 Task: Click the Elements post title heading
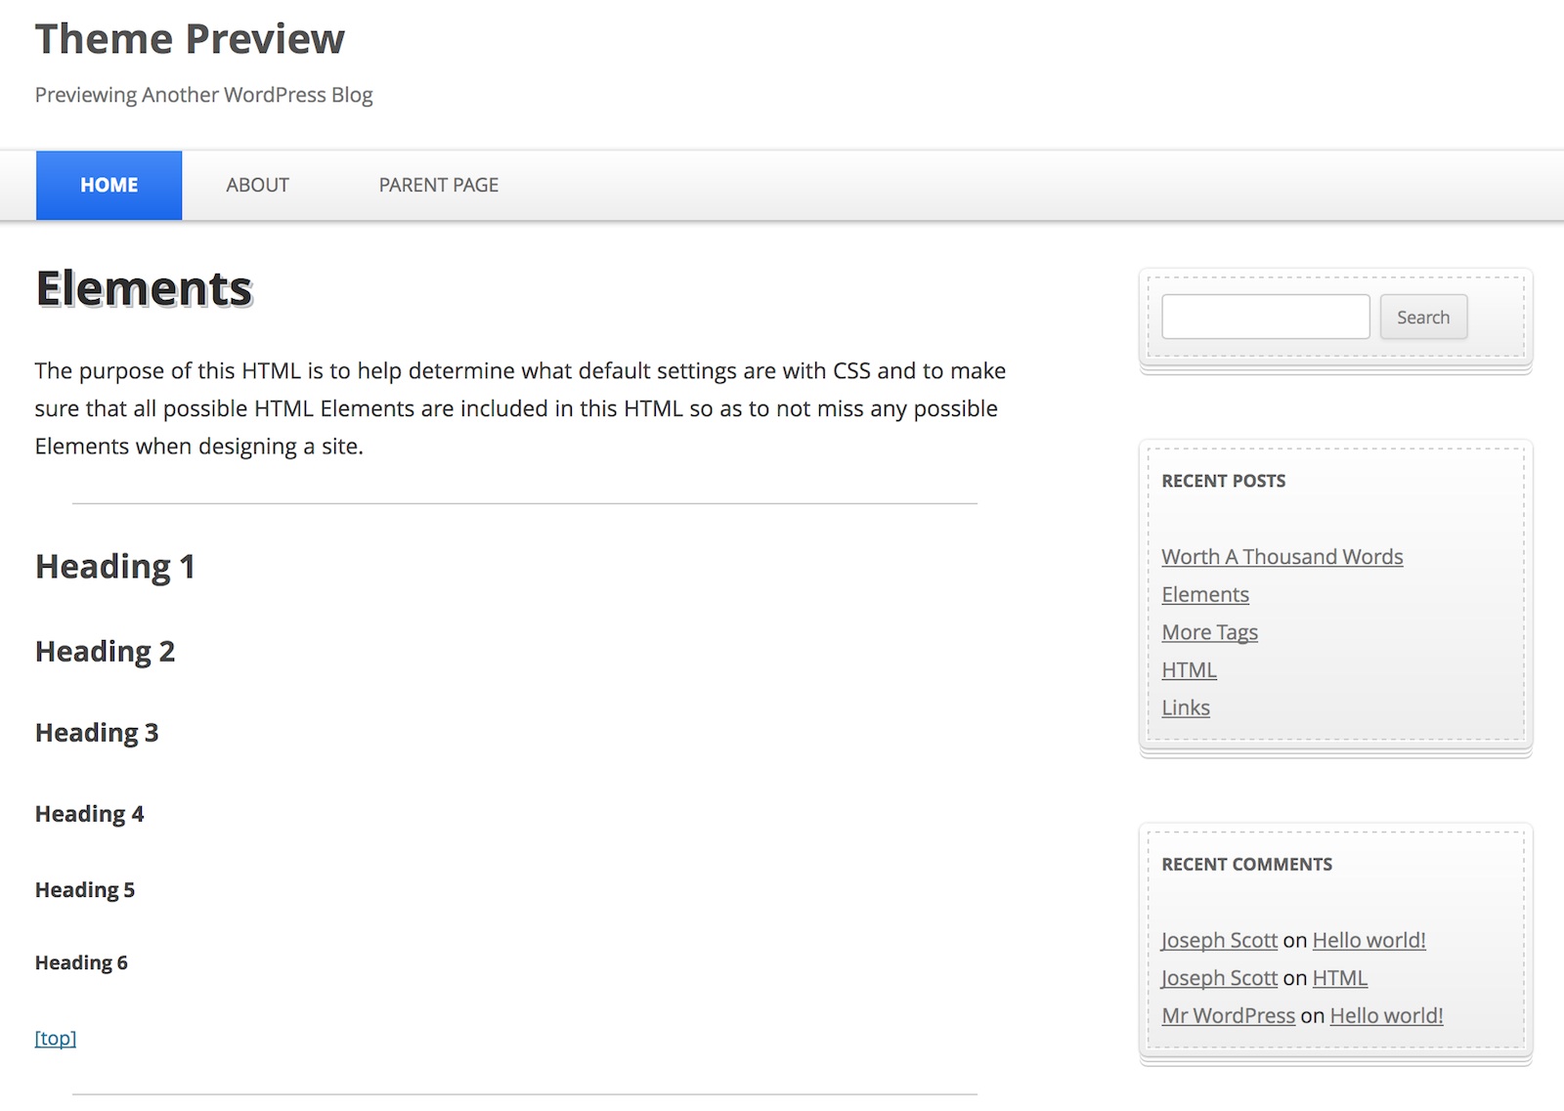(144, 289)
